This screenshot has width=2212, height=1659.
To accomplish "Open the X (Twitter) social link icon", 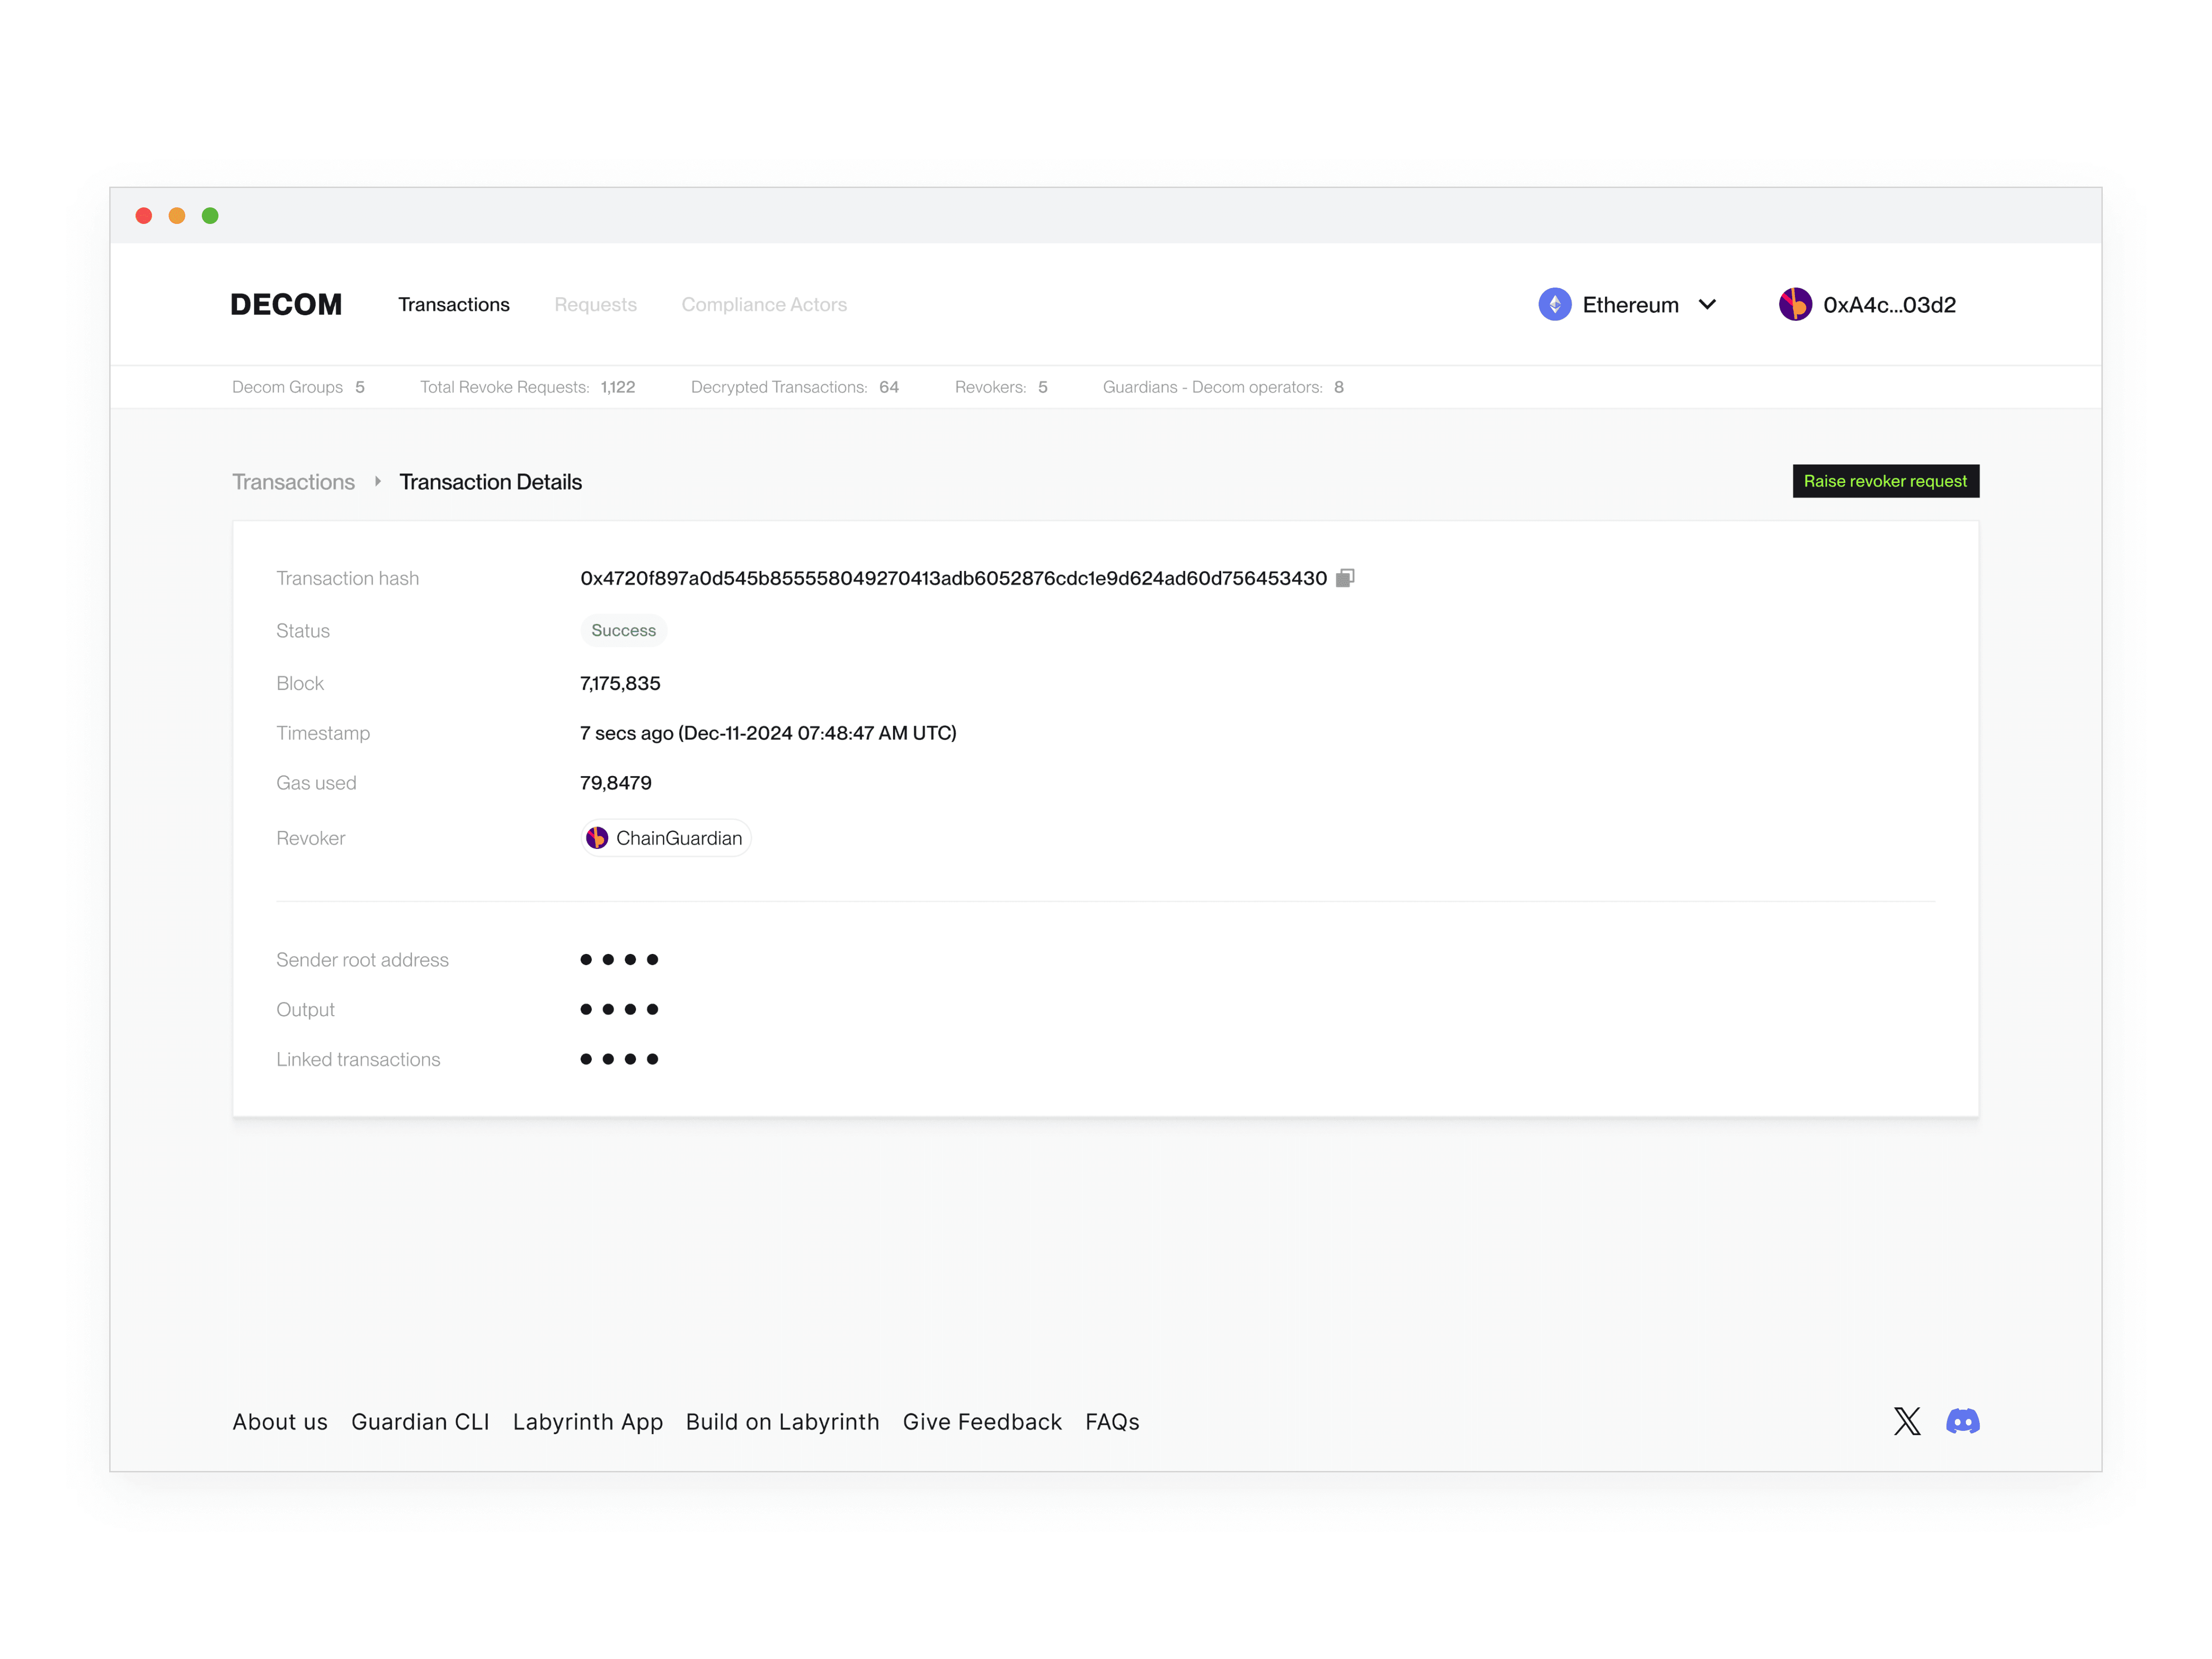I will coord(1906,1421).
